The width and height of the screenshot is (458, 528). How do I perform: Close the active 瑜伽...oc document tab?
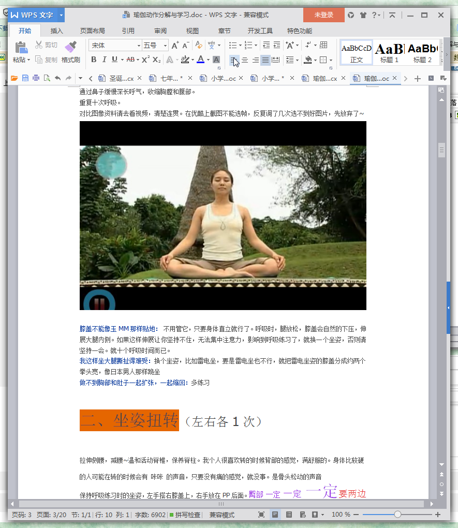pos(395,78)
